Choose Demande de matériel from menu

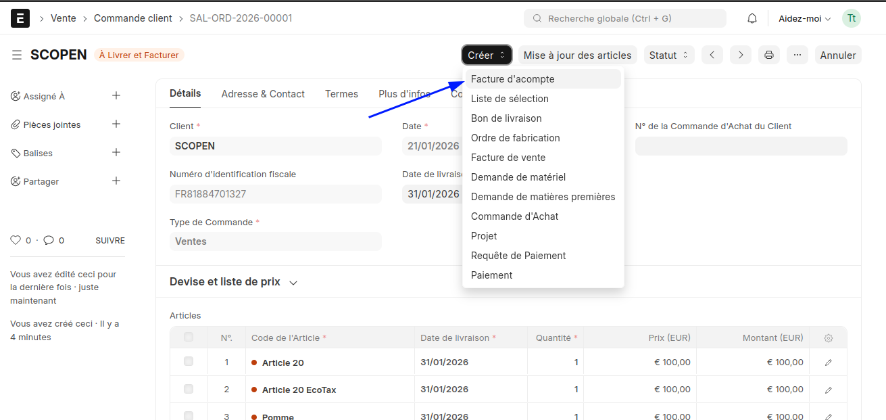tap(543, 177)
